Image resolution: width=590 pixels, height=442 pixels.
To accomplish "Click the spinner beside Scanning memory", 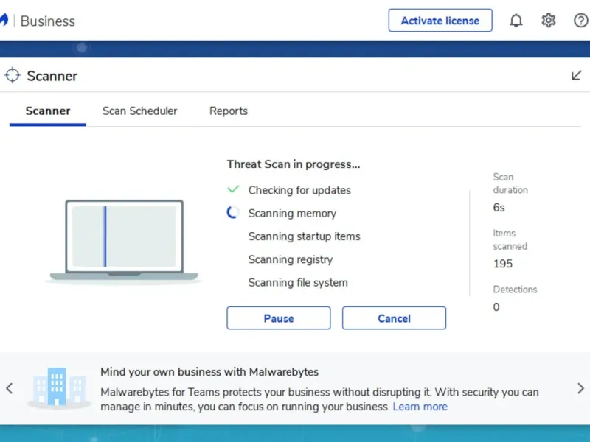I will [232, 212].
